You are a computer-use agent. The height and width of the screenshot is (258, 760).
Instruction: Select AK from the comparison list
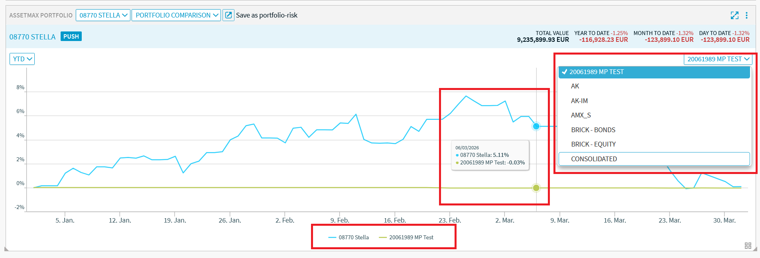[575, 86]
